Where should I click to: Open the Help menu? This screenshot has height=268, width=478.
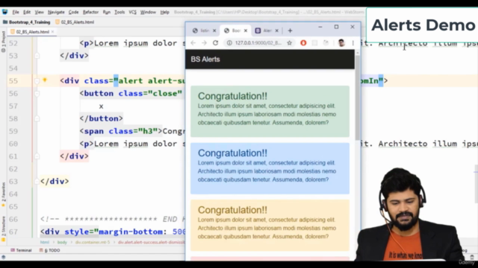[164, 12]
